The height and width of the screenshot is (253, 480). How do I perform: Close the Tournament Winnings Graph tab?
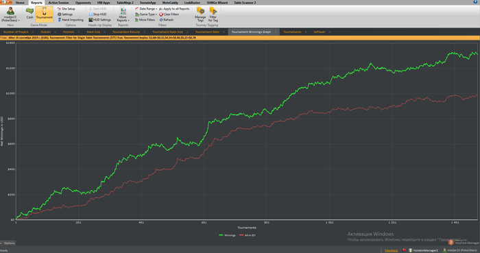click(276, 32)
